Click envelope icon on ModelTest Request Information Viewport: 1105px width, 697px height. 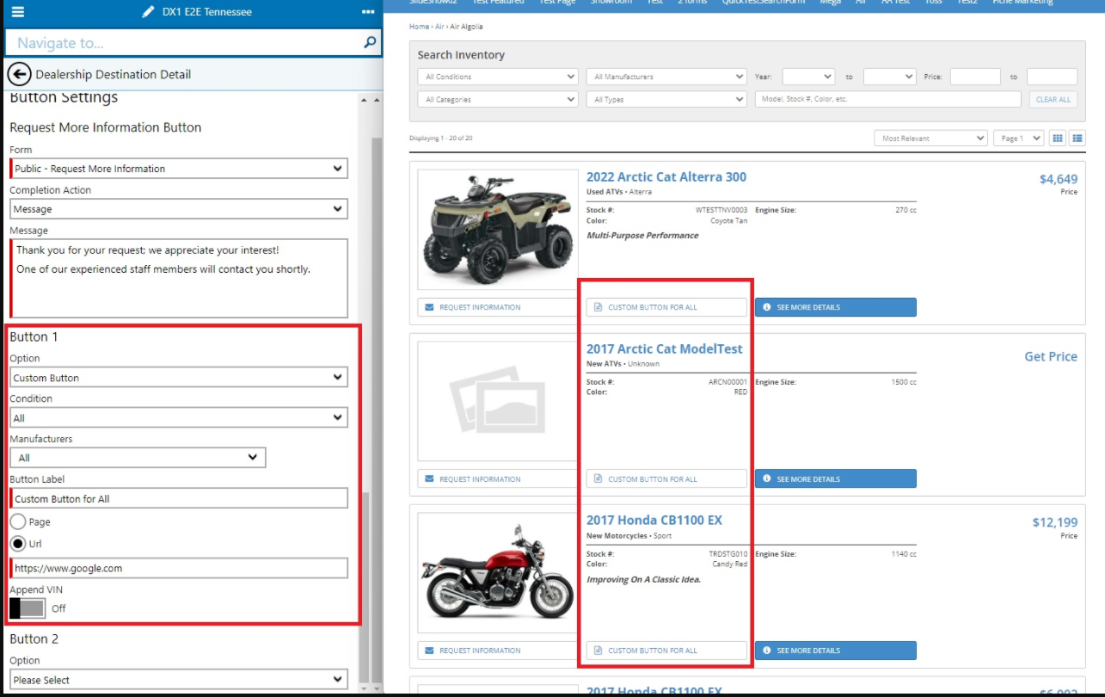(x=430, y=479)
